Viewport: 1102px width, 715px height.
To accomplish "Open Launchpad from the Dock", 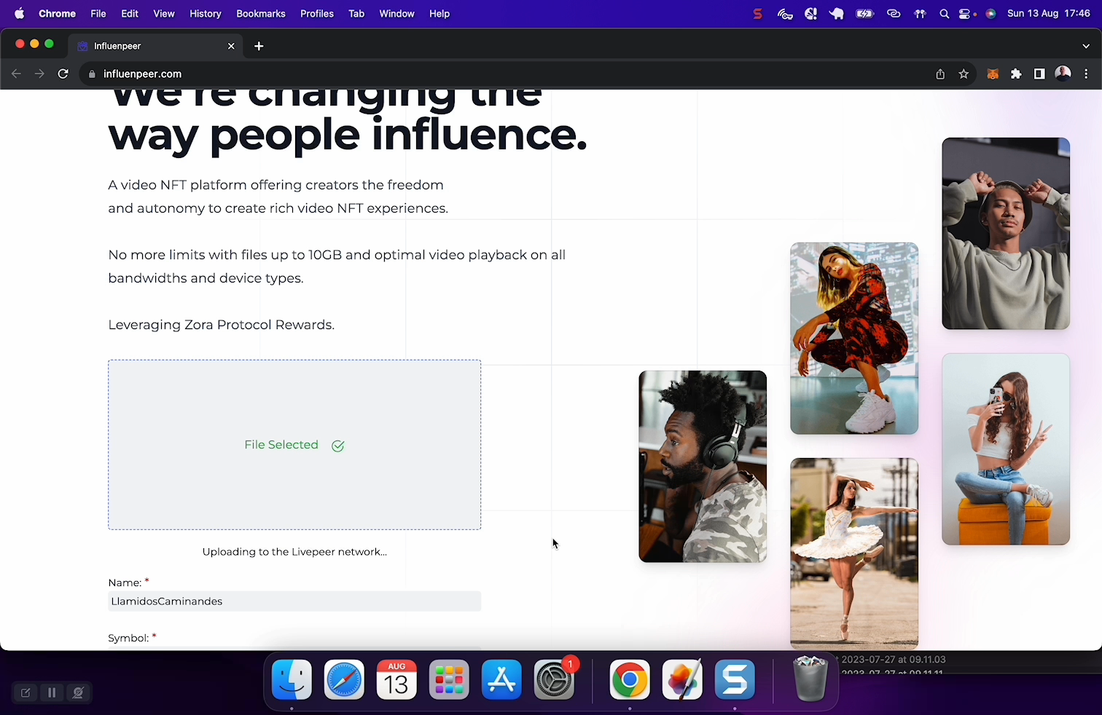I will [449, 679].
